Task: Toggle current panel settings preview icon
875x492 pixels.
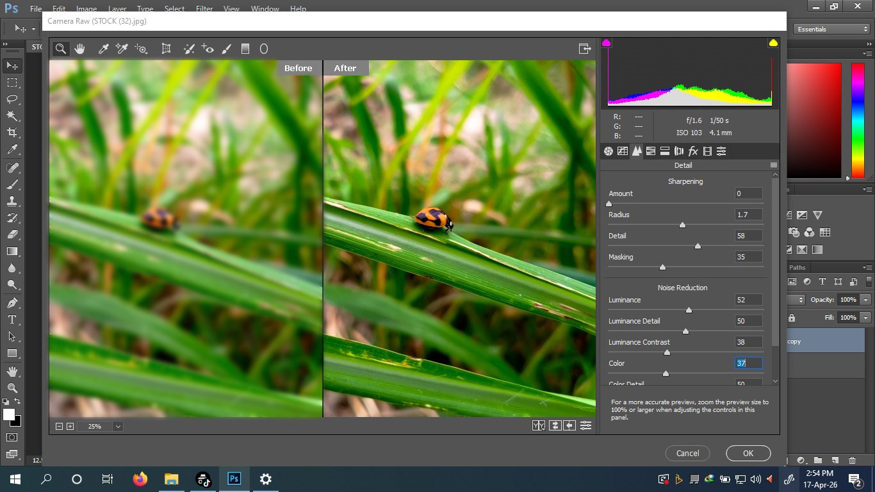Action: click(x=585, y=425)
